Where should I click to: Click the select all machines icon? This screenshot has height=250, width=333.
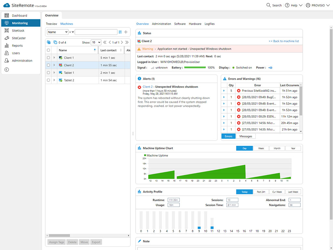point(49,42)
